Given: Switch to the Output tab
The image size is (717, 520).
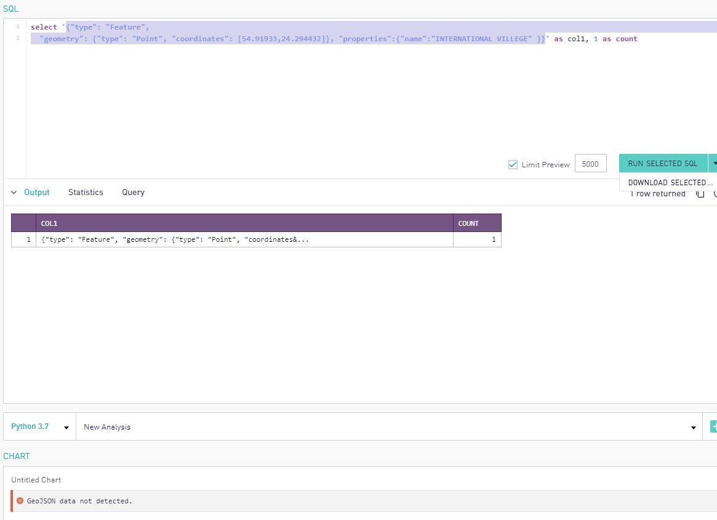Looking at the screenshot, I should click(36, 193).
